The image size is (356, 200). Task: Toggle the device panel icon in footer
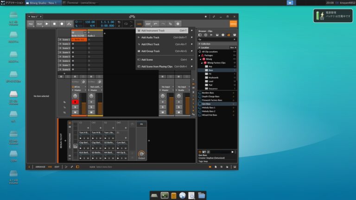click(78, 167)
